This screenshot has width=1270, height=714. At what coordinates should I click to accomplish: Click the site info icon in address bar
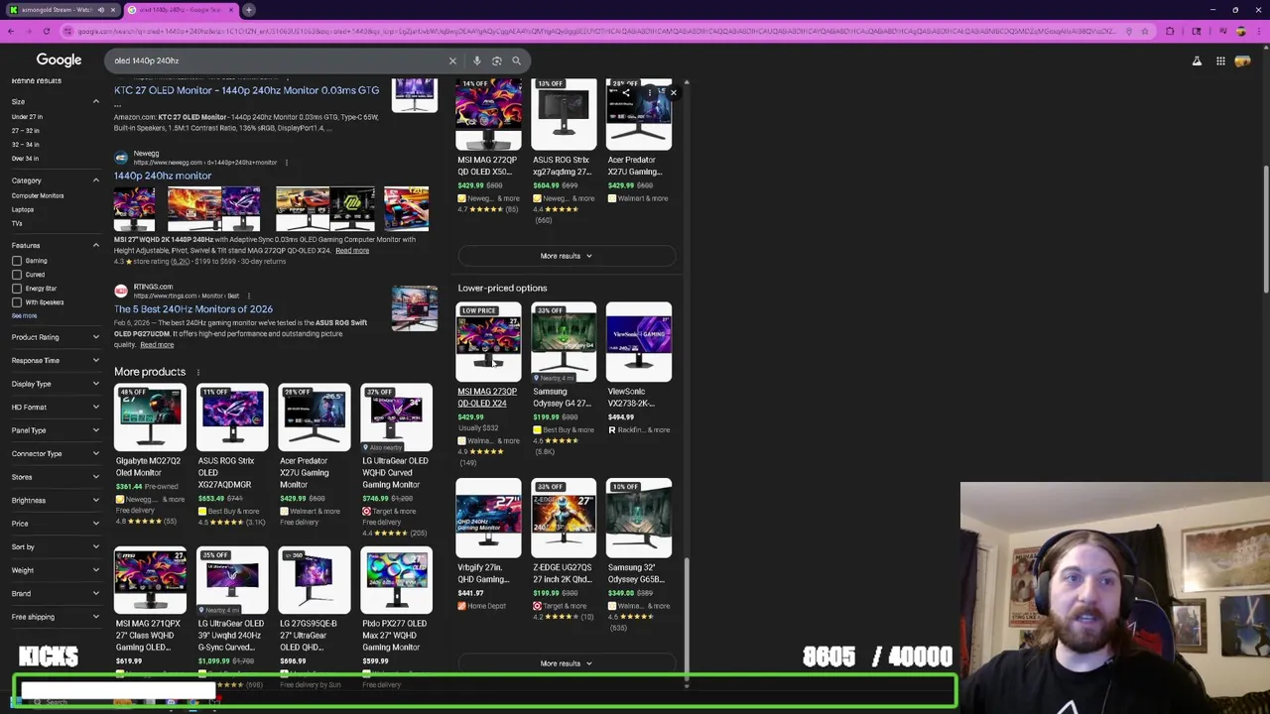(x=67, y=31)
